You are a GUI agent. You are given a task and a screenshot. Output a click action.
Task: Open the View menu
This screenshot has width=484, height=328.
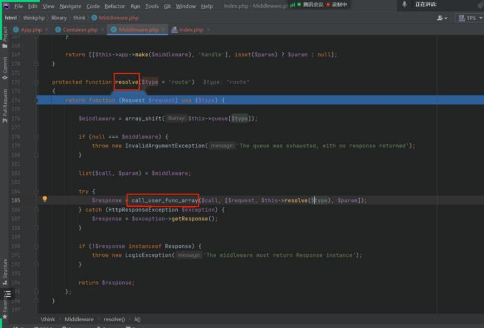48,6
